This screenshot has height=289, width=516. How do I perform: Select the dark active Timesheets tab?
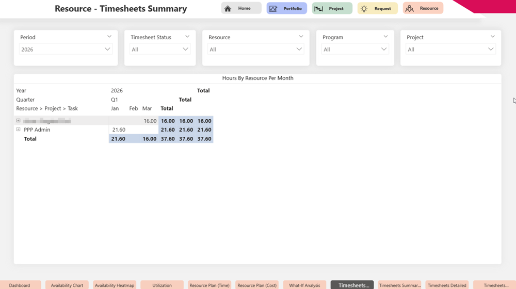coord(352,285)
